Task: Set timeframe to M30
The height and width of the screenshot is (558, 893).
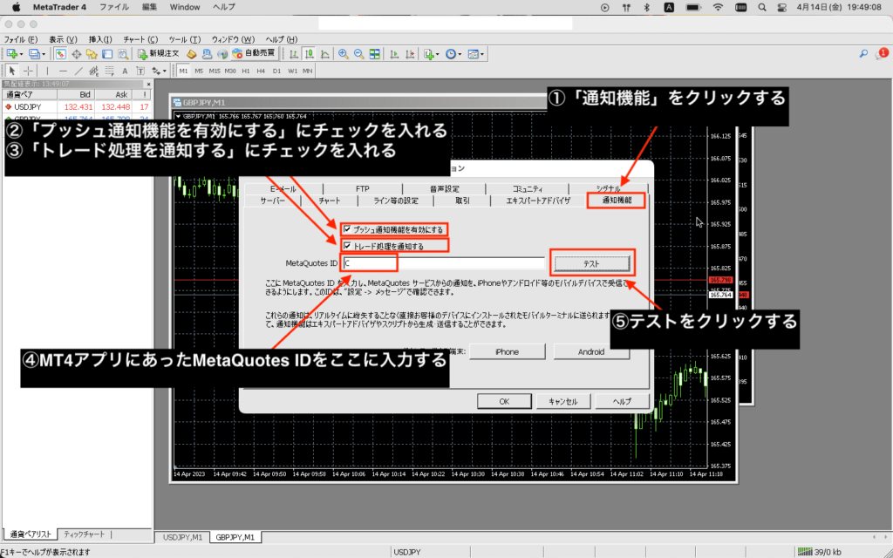Action: coord(230,71)
